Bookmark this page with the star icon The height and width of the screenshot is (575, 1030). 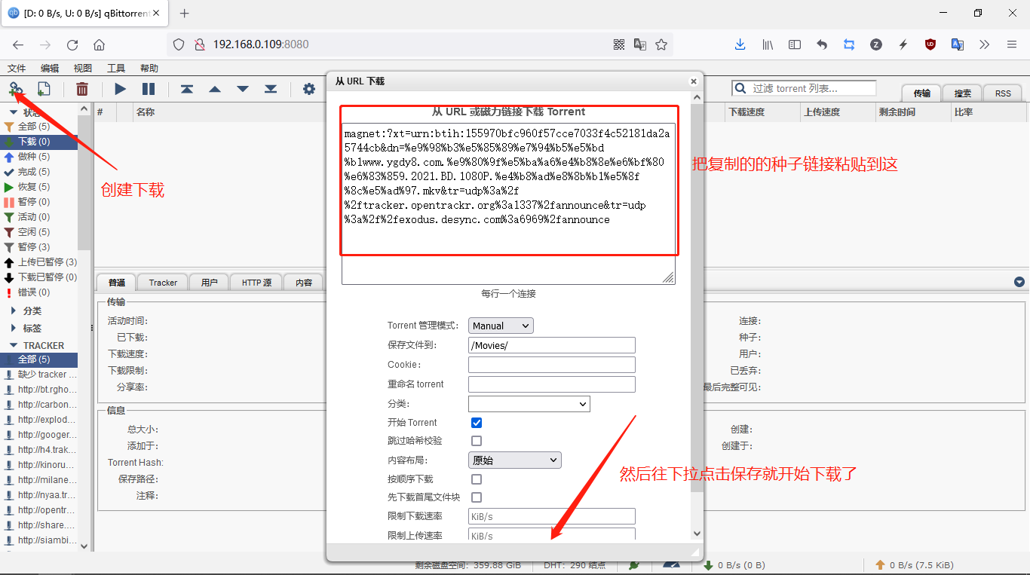[x=661, y=44]
